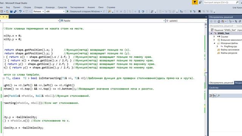Open the document tabs overflow dropdown
The width and height of the screenshot is (242, 136).
coord(206,17)
